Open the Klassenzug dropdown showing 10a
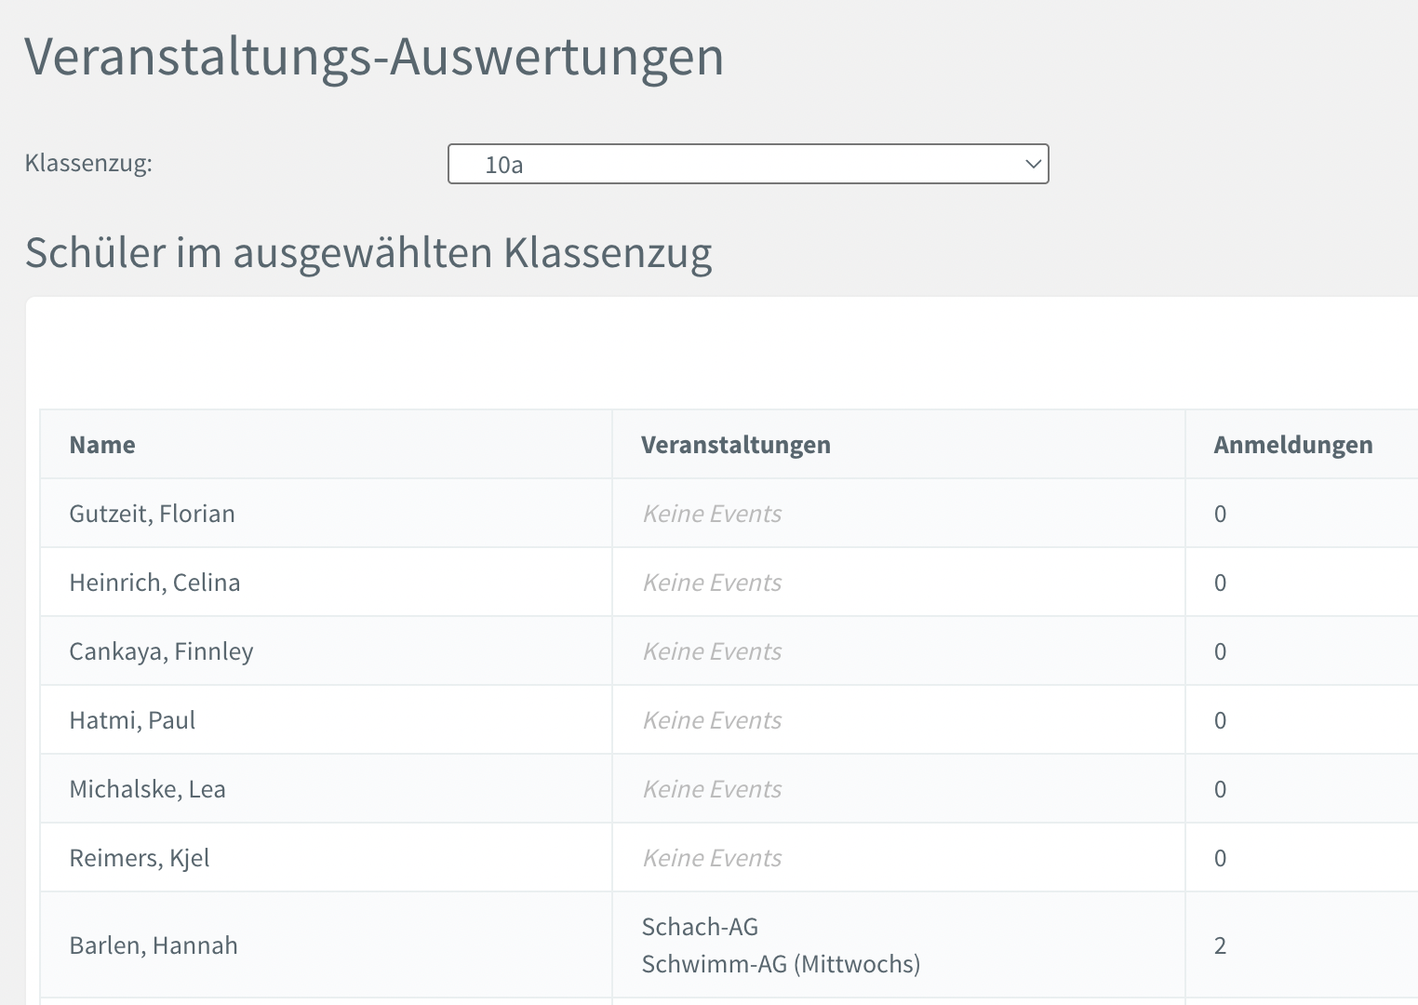This screenshot has width=1418, height=1005. [747, 165]
